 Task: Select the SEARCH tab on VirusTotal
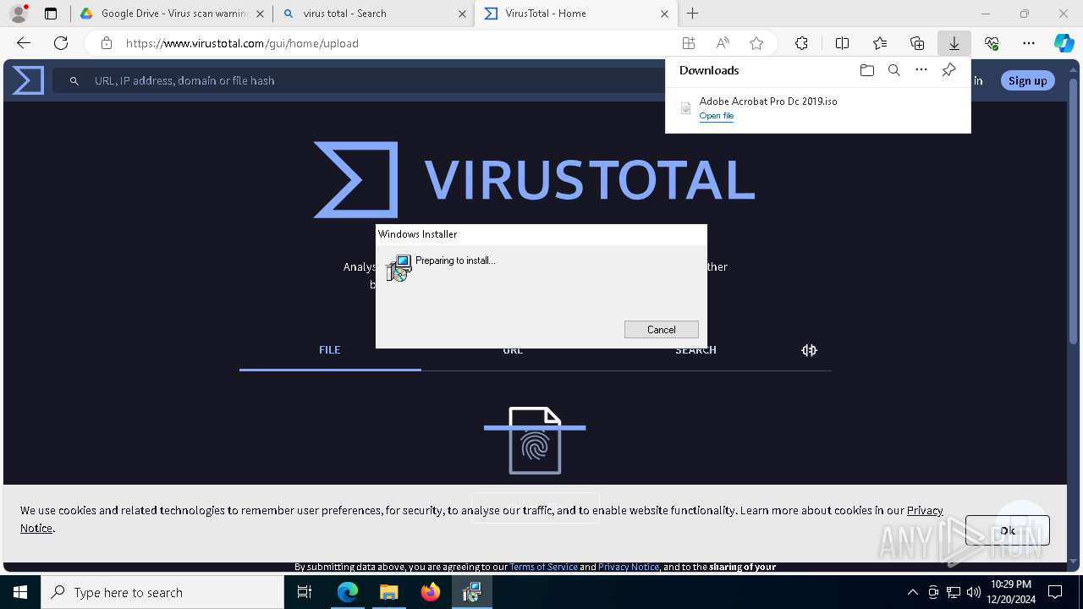coord(695,350)
